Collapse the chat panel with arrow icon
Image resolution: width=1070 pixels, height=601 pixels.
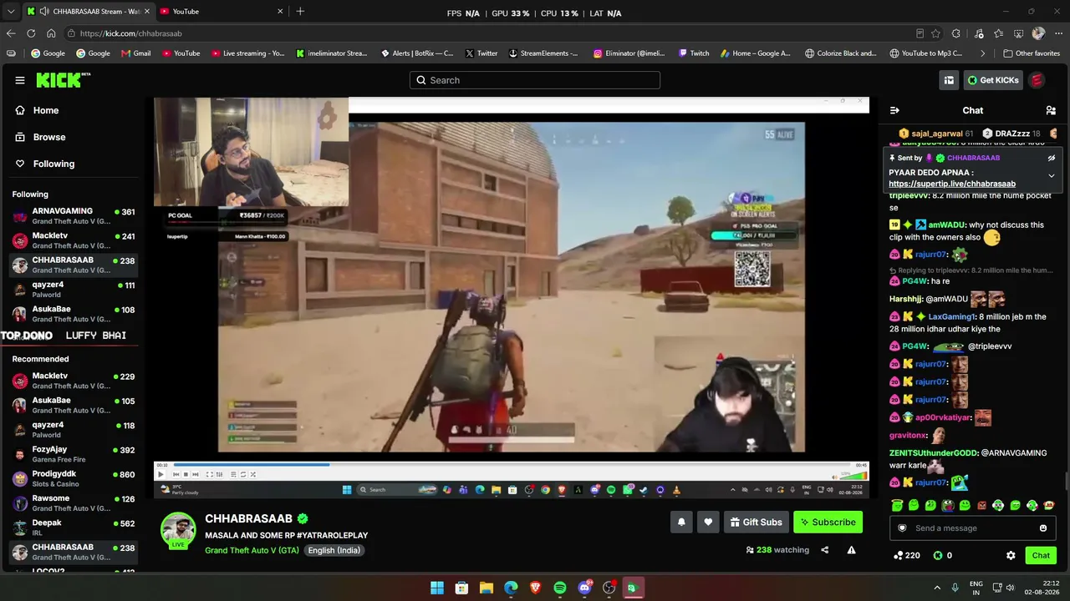[x=894, y=110]
